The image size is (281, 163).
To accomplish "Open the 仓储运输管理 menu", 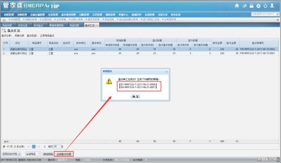I will [x=37, y=14].
